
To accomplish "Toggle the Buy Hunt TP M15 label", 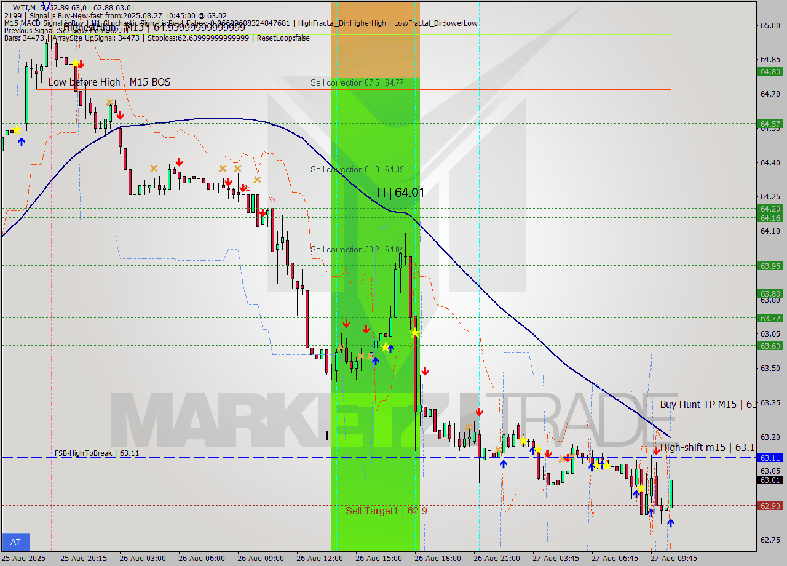I will point(707,405).
